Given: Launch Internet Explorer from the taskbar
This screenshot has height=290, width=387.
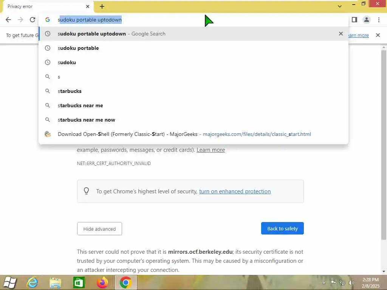Looking at the screenshot, I should (33, 282).
